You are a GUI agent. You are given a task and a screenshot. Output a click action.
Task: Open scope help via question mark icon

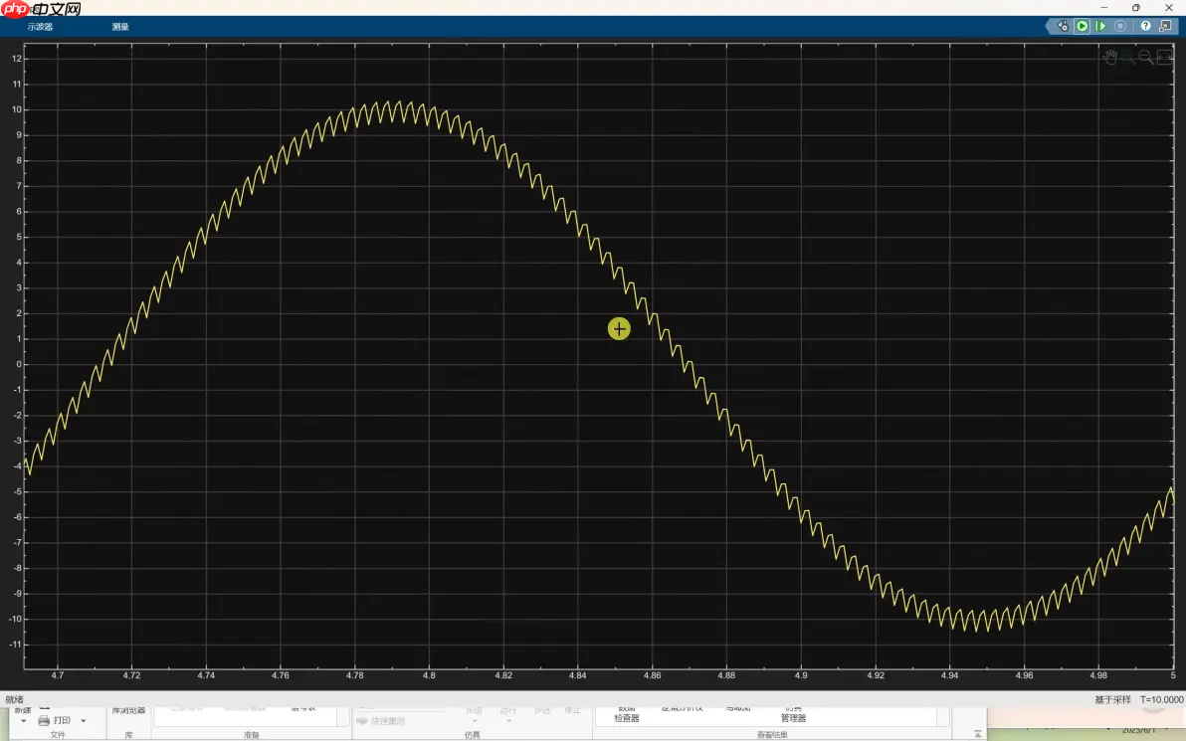(x=1145, y=26)
